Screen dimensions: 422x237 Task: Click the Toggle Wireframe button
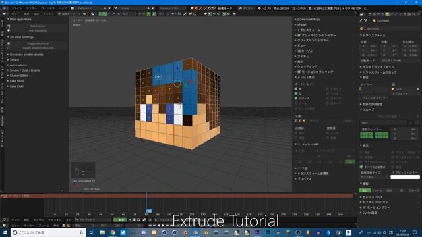38,43
